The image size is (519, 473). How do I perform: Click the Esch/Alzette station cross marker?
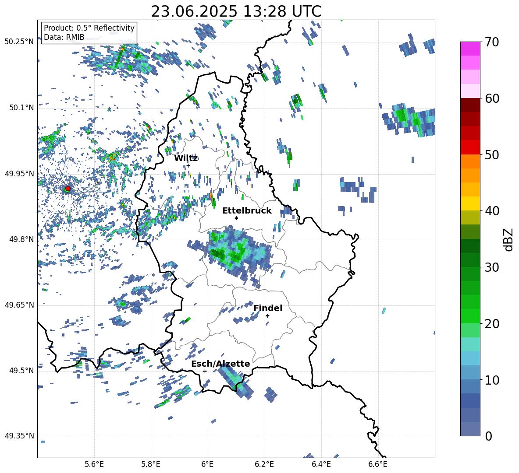(x=205, y=371)
